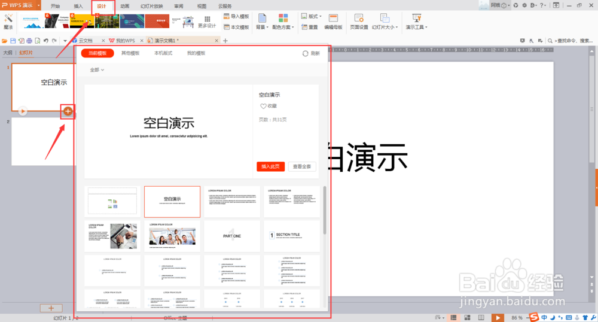This screenshot has width=598, height=322.
Task: Click the print preview icon
Action: [37, 41]
